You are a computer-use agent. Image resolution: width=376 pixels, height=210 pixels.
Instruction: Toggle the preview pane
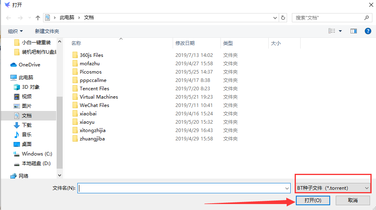tap(353, 31)
